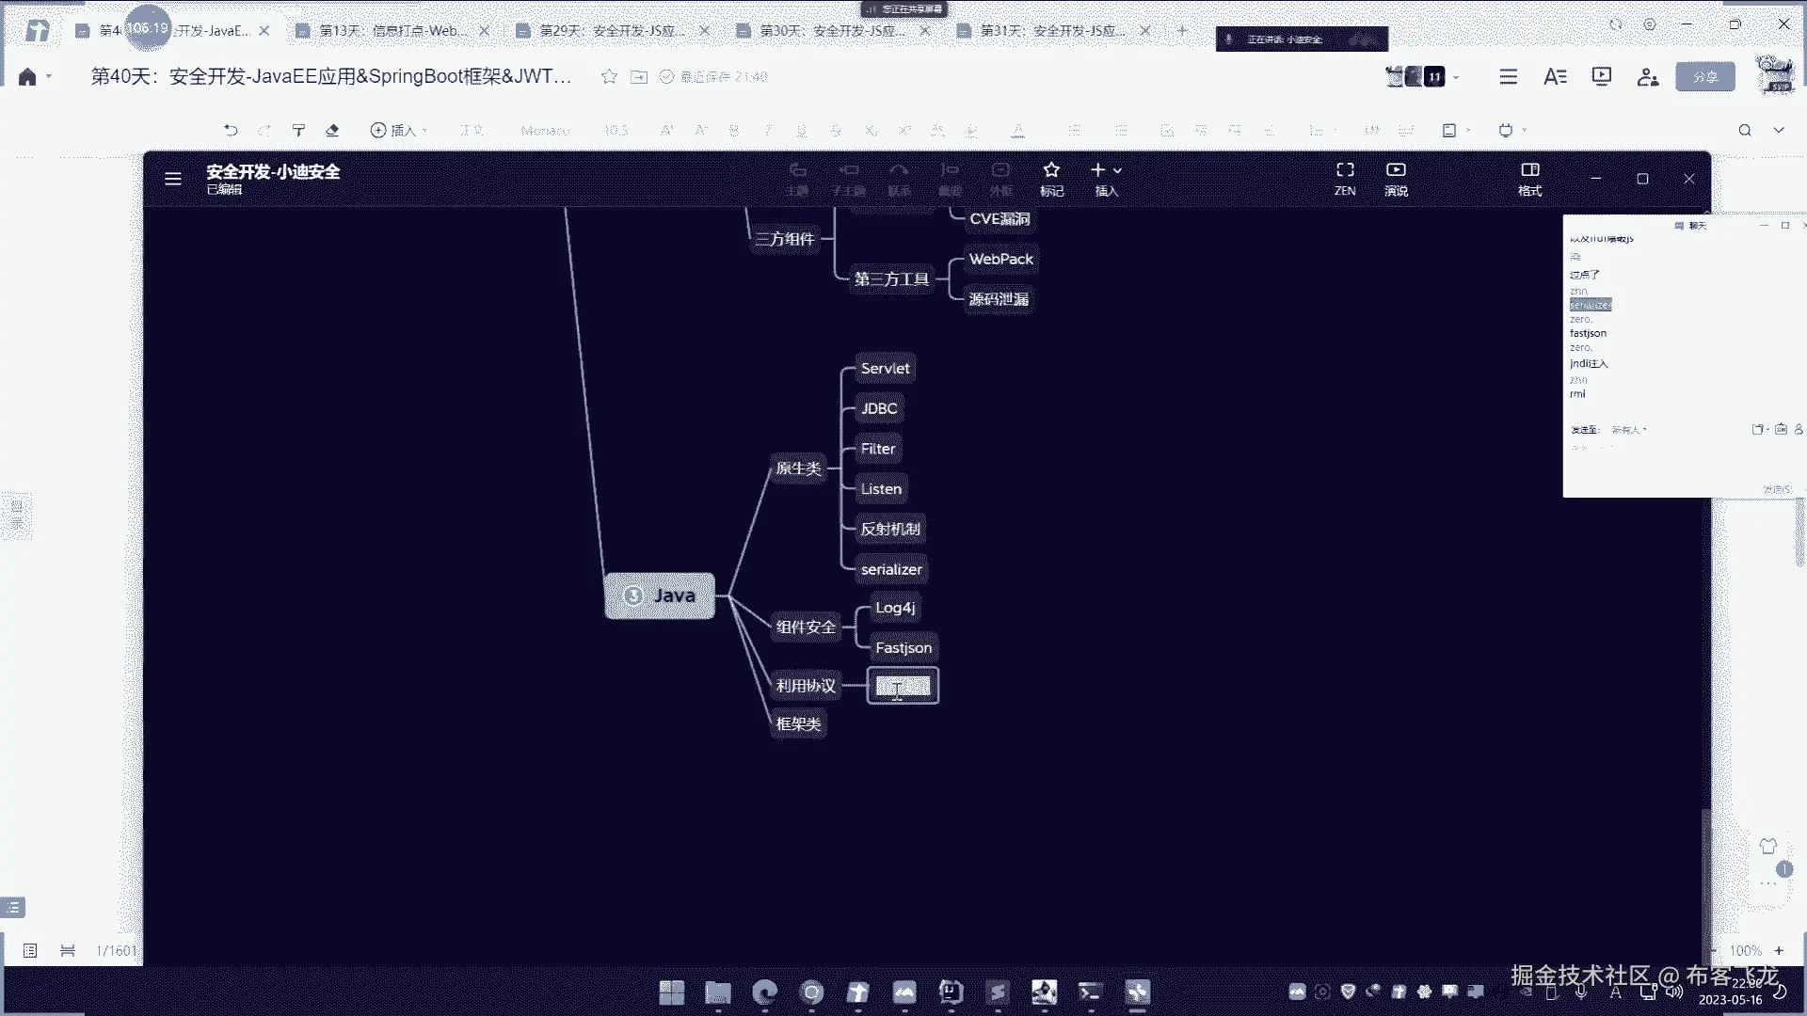Star this document as favorite
This screenshot has height=1016, width=1807.
click(x=609, y=76)
